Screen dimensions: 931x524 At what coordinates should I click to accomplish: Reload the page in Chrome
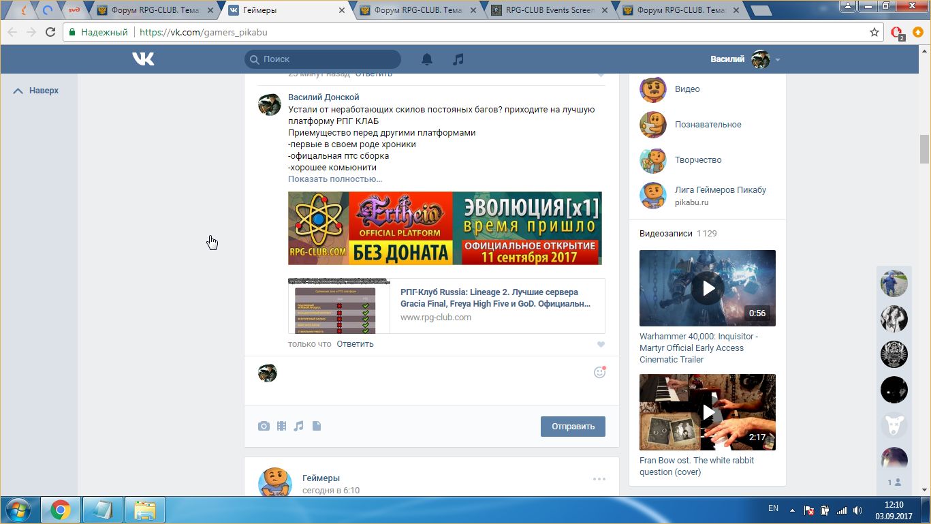click(x=50, y=32)
